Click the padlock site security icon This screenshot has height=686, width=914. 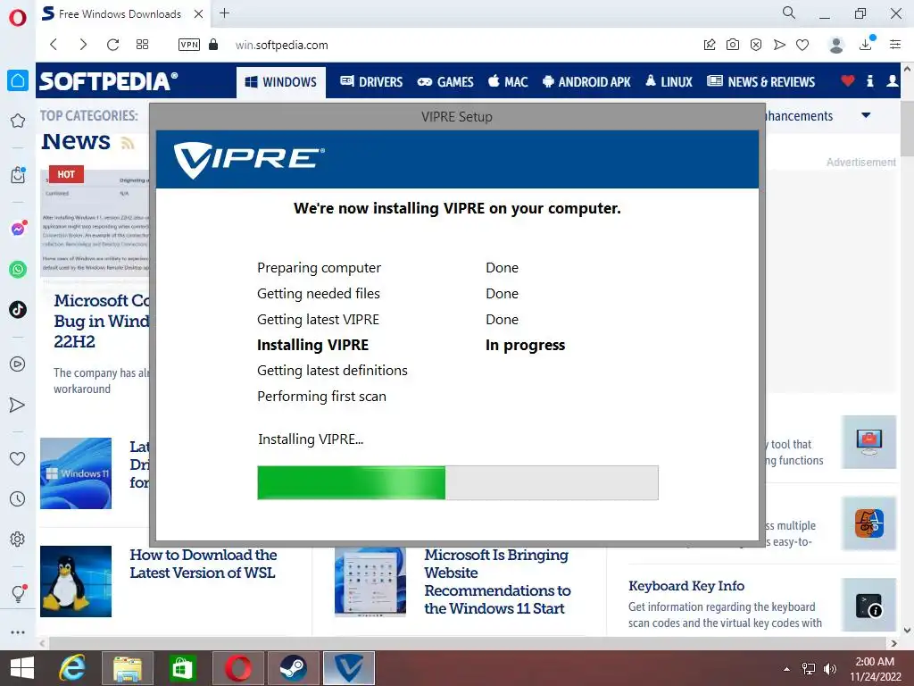point(213,45)
